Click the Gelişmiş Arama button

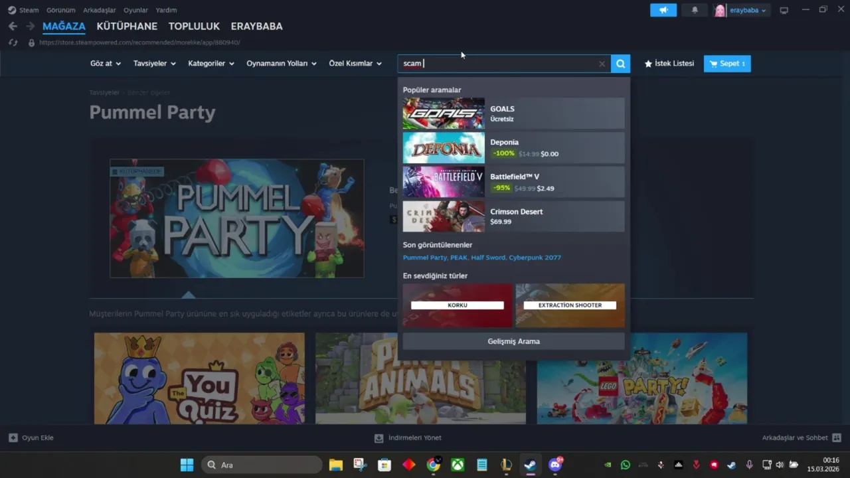click(513, 341)
